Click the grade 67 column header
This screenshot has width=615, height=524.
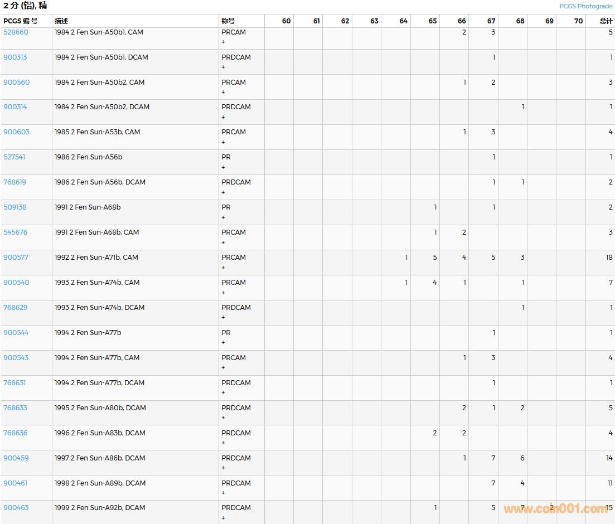click(x=491, y=21)
